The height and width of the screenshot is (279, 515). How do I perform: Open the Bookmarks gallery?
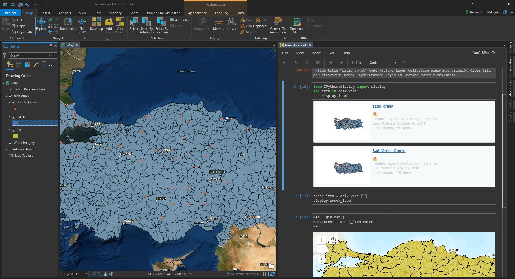click(68, 25)
